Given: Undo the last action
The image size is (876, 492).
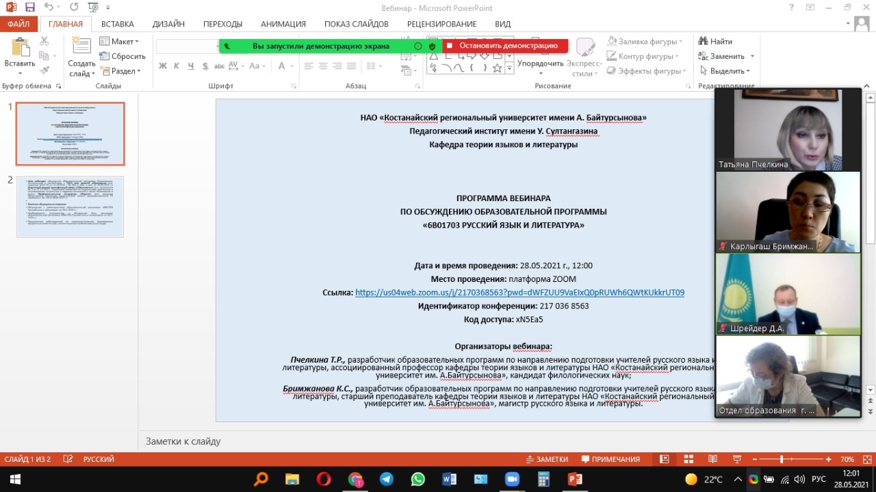Looking at the screenshot, I should pyautogui.click(x=49, y=8).
